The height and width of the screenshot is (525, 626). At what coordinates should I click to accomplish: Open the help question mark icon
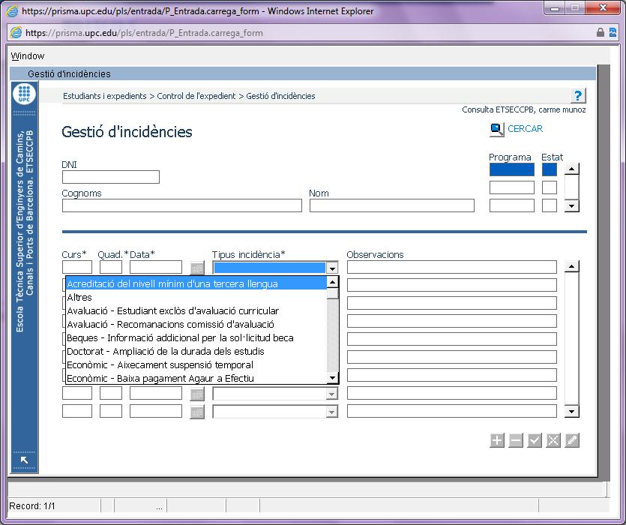(x=577, y=96)
